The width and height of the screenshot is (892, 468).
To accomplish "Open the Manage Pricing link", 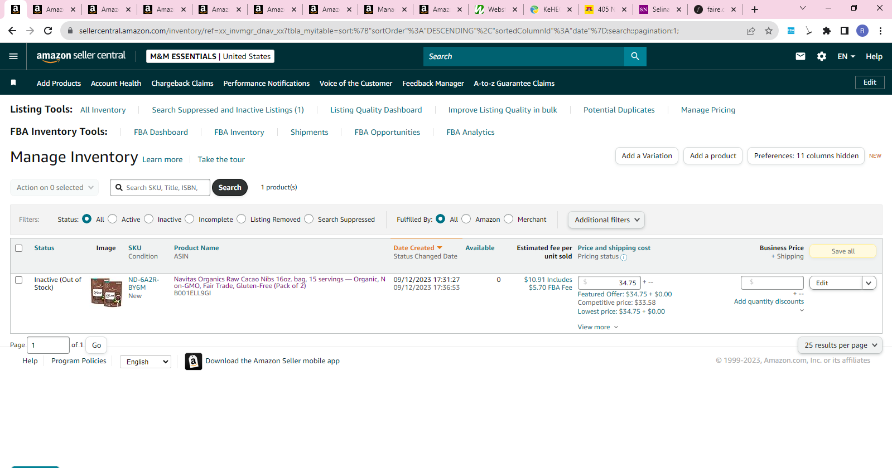I will (708, 110).
